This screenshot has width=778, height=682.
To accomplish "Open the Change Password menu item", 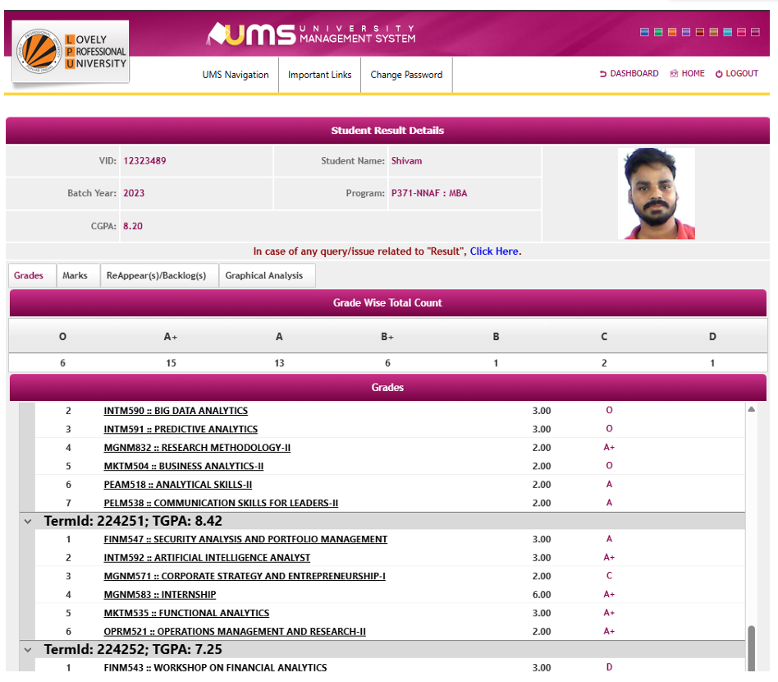I will click(406, 75).
